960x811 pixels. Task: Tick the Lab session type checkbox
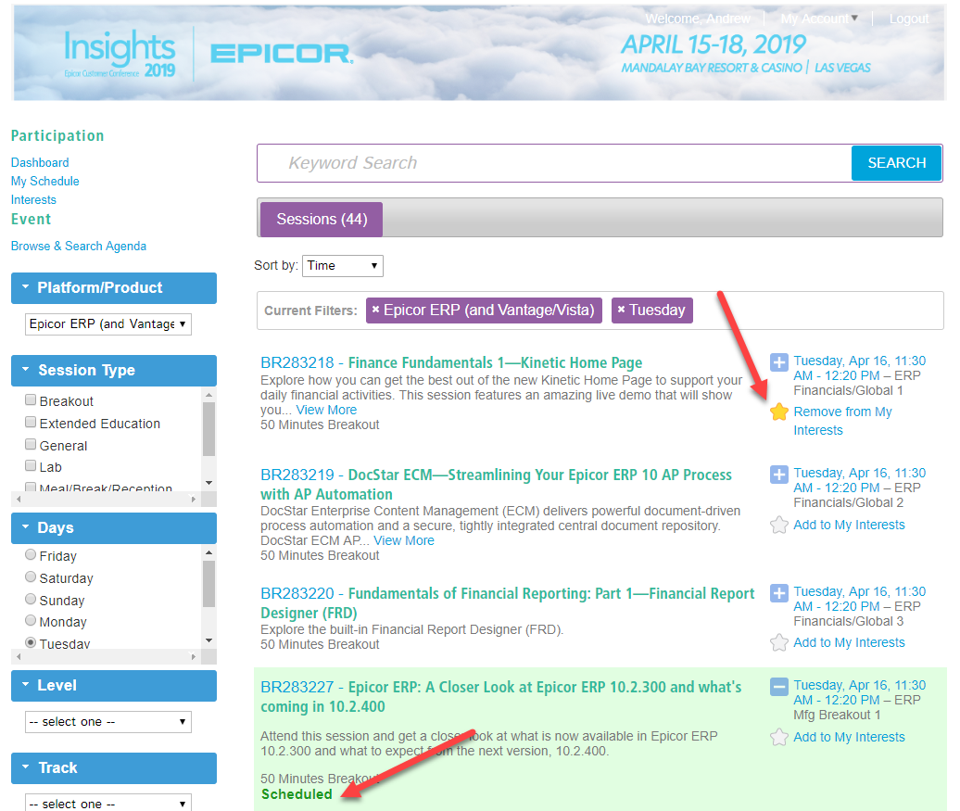[x=31, y=465]
